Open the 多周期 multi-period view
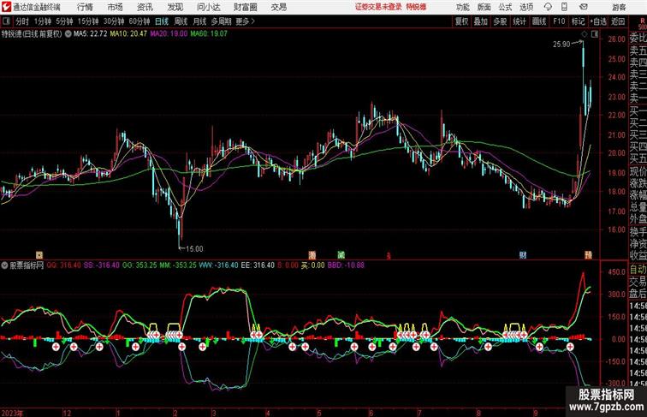The image size is (647, 417). click(x=221, y=21)
